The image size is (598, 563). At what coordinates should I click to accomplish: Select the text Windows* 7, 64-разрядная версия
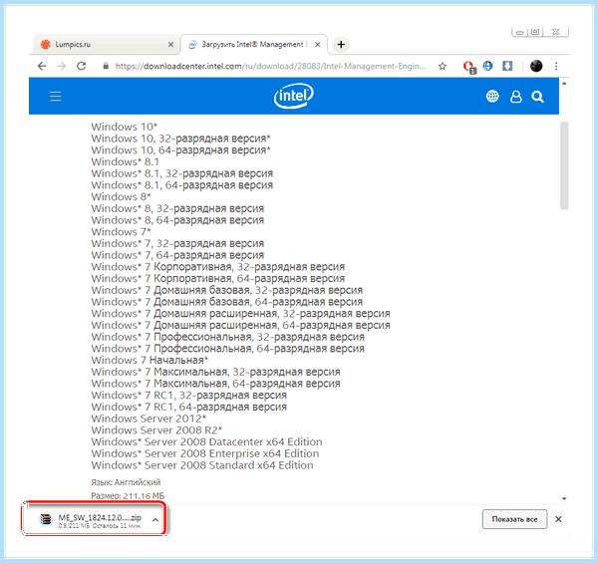[x=177, y=255]
